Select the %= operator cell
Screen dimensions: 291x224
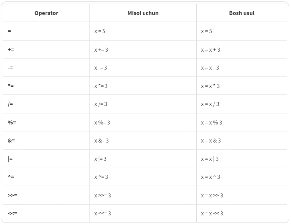click(12, 122)
